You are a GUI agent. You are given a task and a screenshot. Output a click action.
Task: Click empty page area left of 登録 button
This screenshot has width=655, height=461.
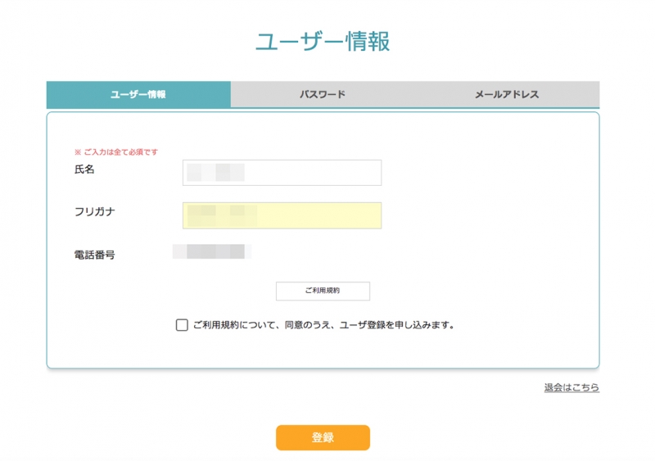point(164,437)
